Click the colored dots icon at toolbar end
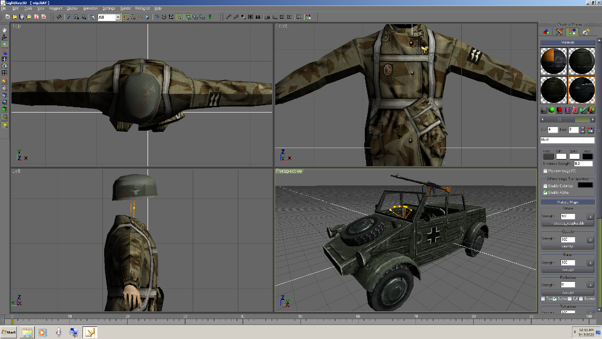 tap(308, 17)
